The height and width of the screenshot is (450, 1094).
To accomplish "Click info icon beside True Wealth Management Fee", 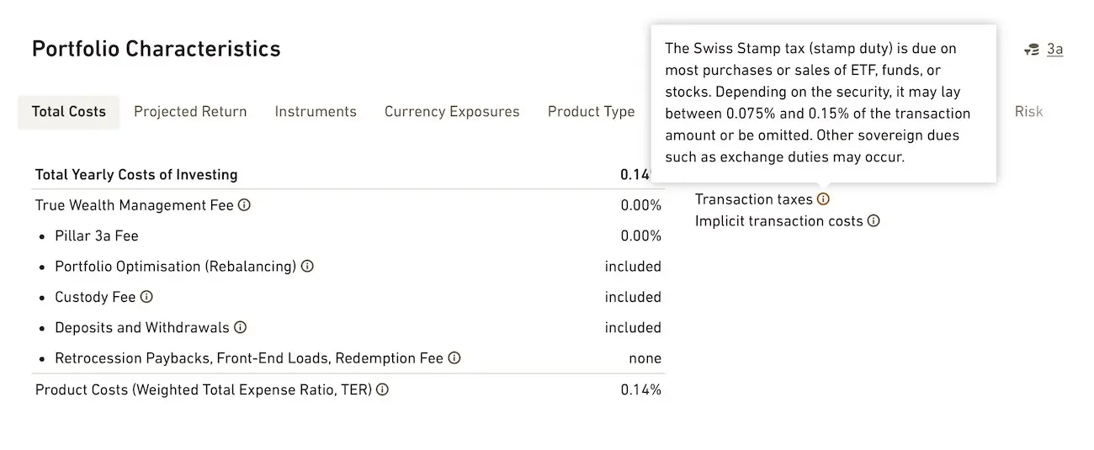I will tap(244, 205).
